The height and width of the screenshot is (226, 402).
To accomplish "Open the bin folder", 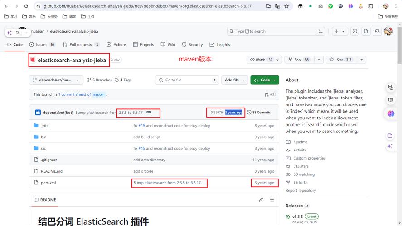I will (44, 137).
